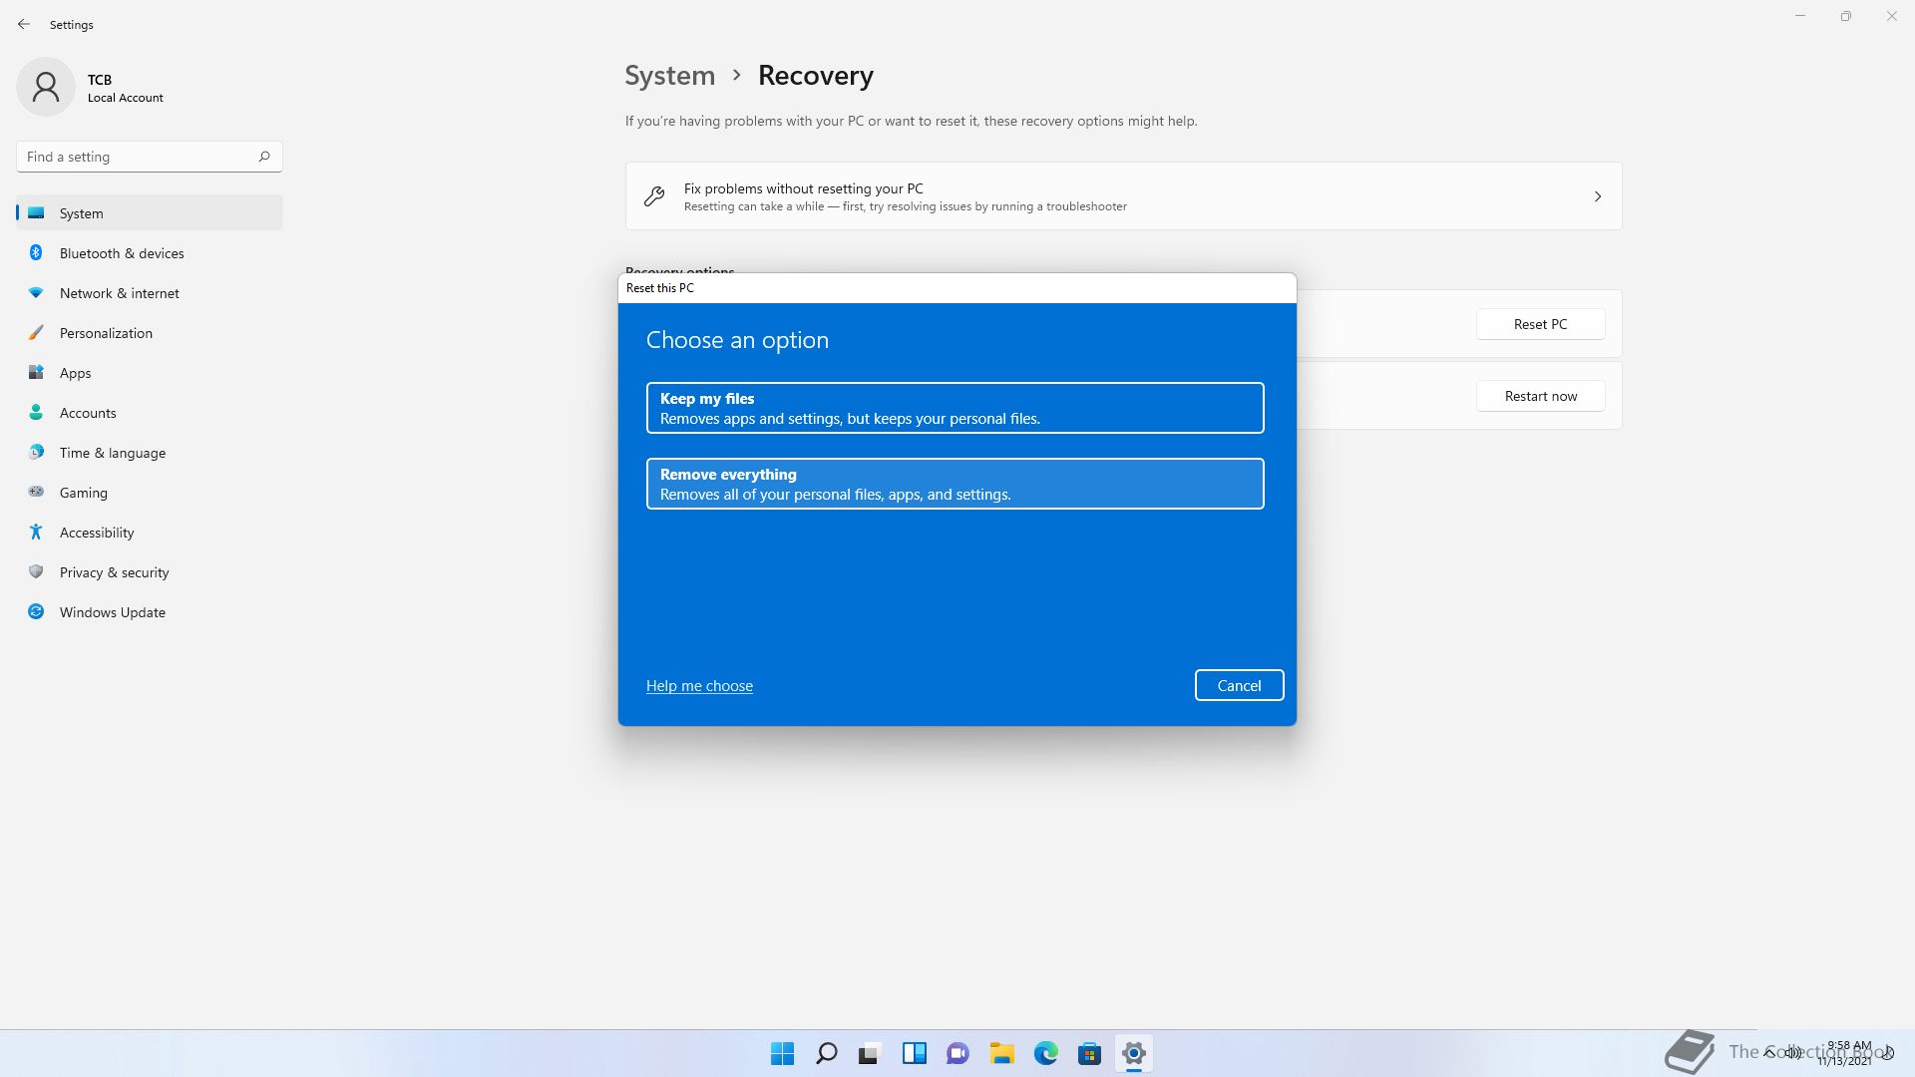This screenshot has height=1077, width=1915.
Task: Go to Windows Update
Action: [150, 611]
